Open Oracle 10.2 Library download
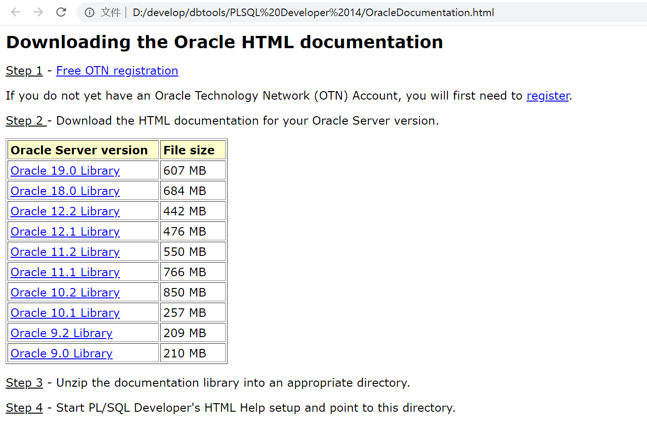Screen dimensions: 647x441 [65, 292]
